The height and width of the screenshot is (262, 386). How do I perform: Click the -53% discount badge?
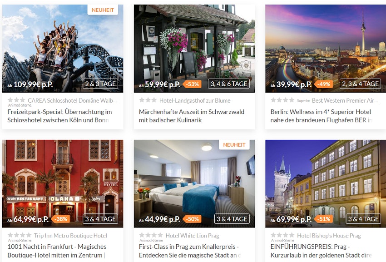[x=192, y=84]
